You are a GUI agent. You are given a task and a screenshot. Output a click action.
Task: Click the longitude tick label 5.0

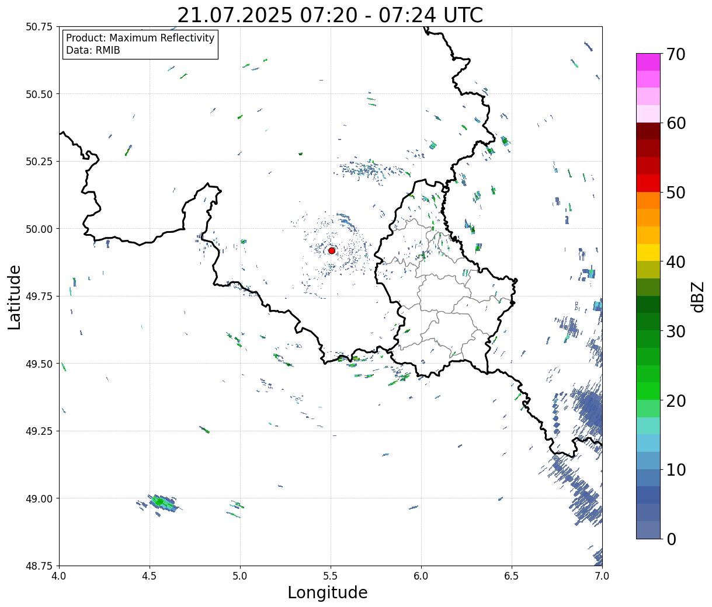240,576
